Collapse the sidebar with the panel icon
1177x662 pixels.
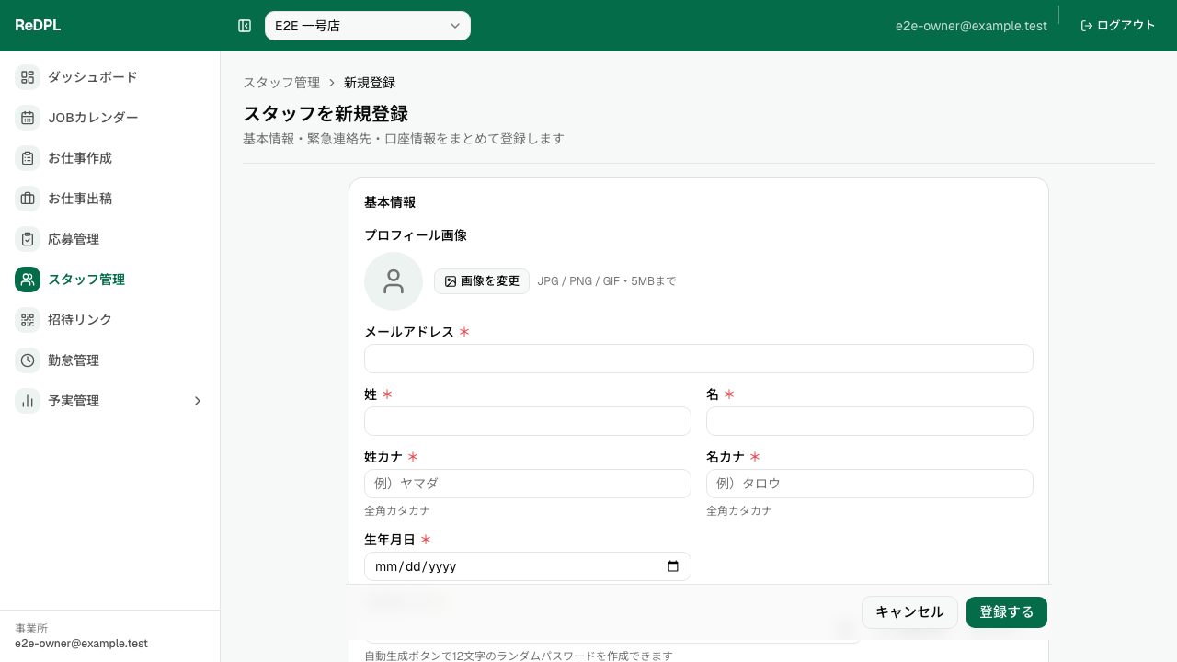[245, 26]
